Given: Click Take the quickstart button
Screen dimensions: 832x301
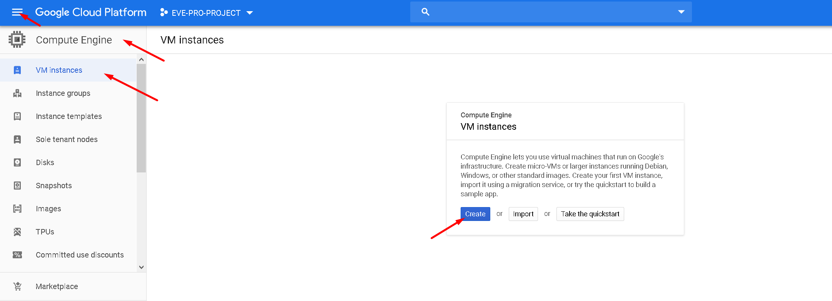Looking at the screenshot, I should [590, 214].
